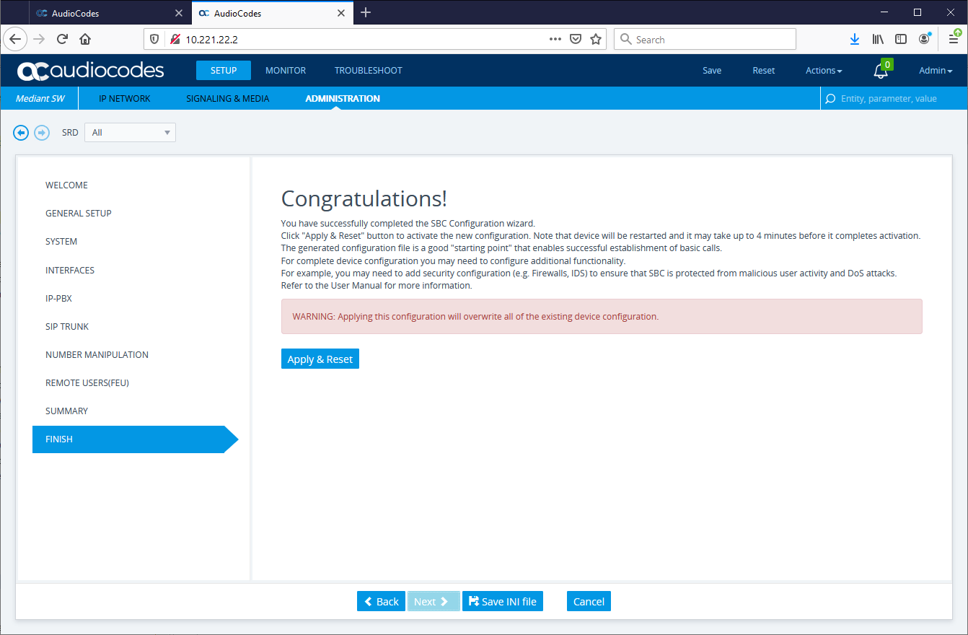Click Reset in the top toolbar

764,71
